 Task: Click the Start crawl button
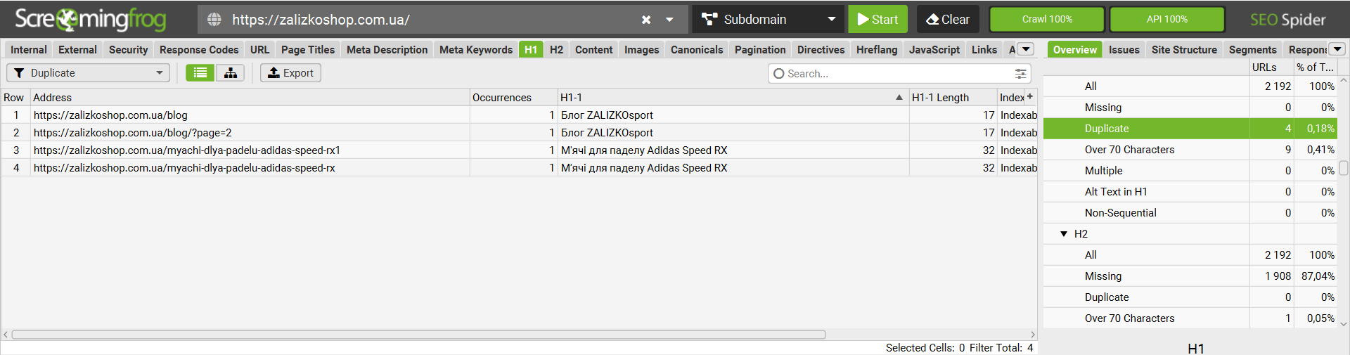point(877,20)
